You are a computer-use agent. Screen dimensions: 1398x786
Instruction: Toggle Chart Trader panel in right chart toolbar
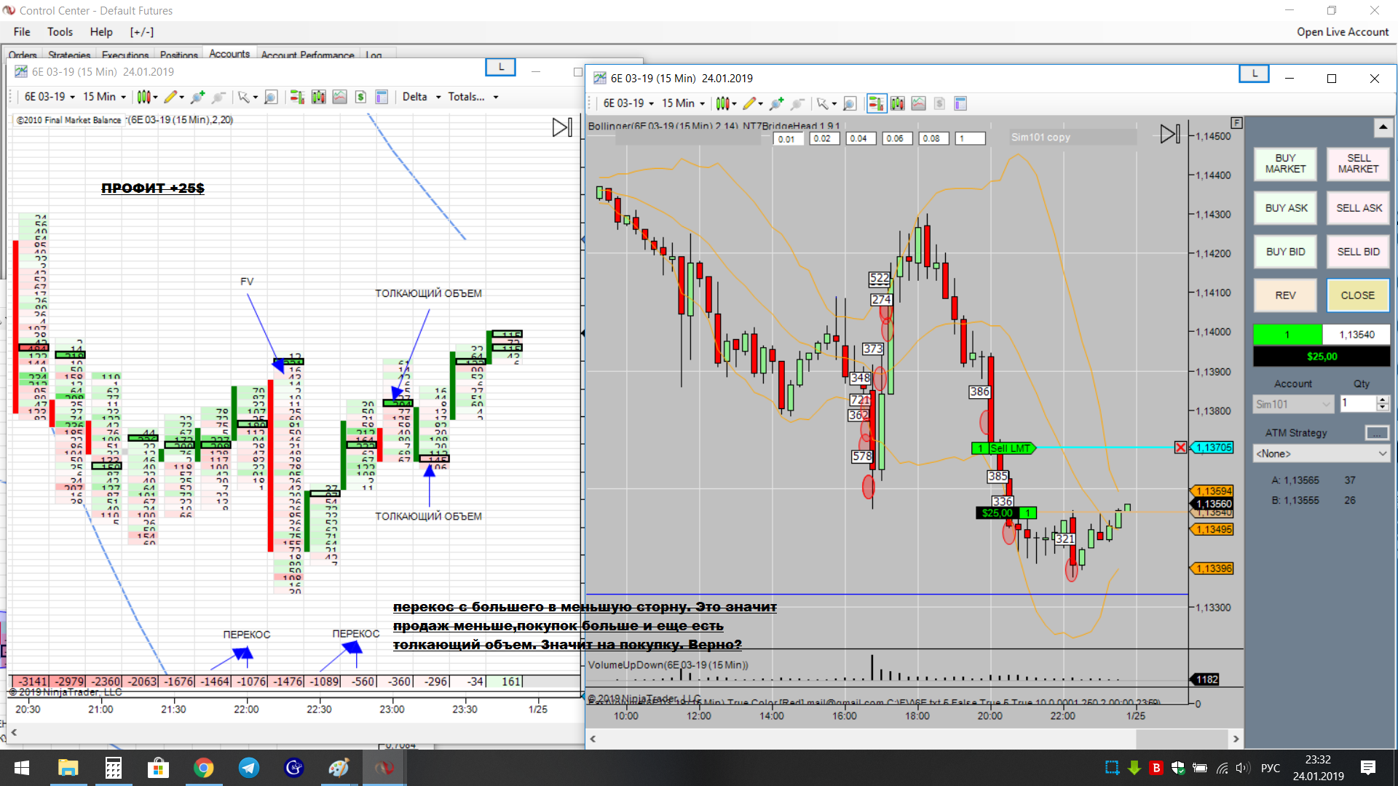tap(876, 103)
